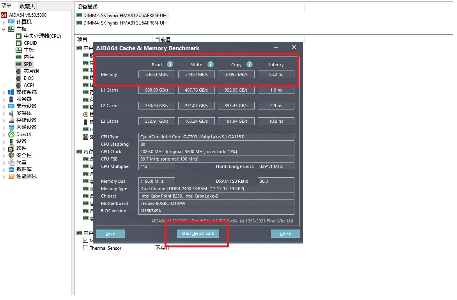Viewport: 457px width, 300px height.
Task: Click the Memory Bus 1196.8 MHz field
Action: (157, 181)
